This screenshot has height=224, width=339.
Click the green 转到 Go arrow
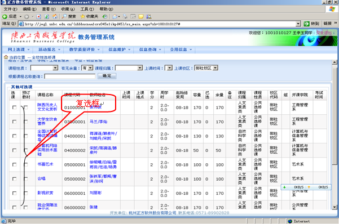tap(311, 24)
